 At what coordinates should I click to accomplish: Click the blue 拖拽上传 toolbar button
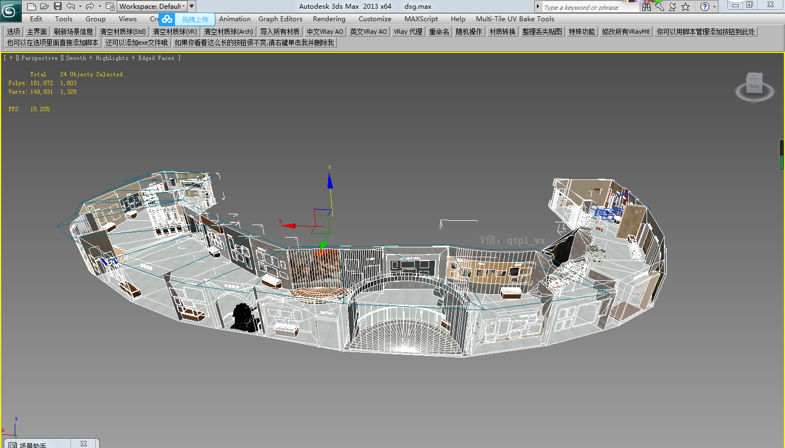click(195, 19)
